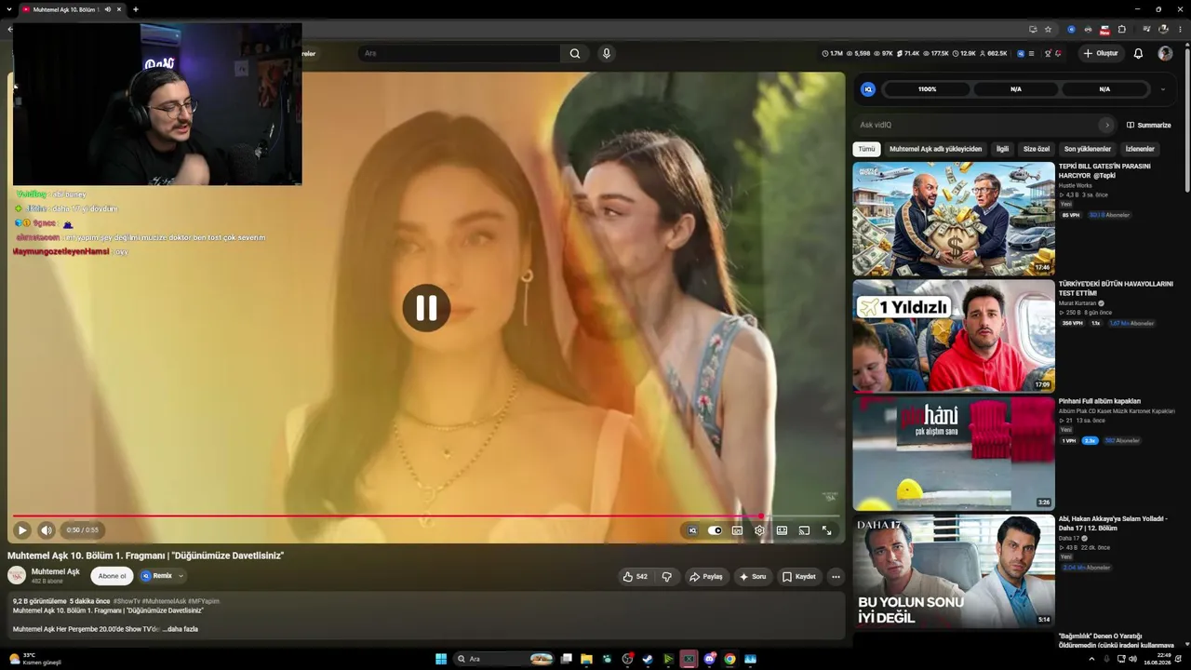This screenshot has width=1191, height=670.
Task: Expand the vidIQ stats panel chevron
Action: [x=1162, y=89]
